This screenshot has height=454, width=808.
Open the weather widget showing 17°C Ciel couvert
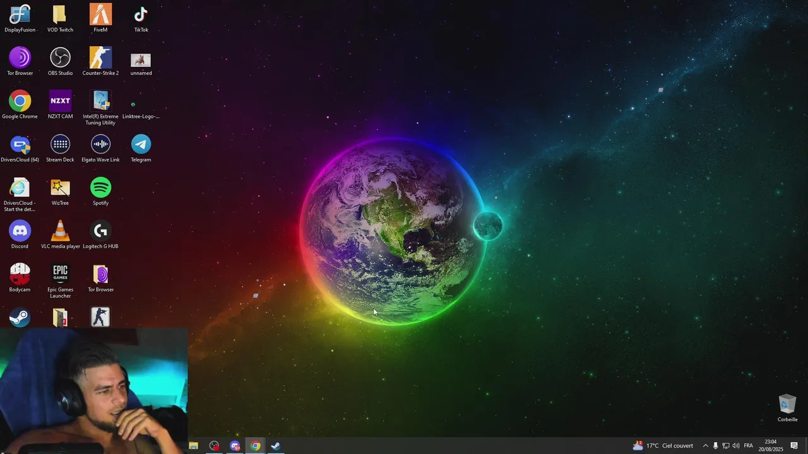pyautogui.click(x=663, y=446)
